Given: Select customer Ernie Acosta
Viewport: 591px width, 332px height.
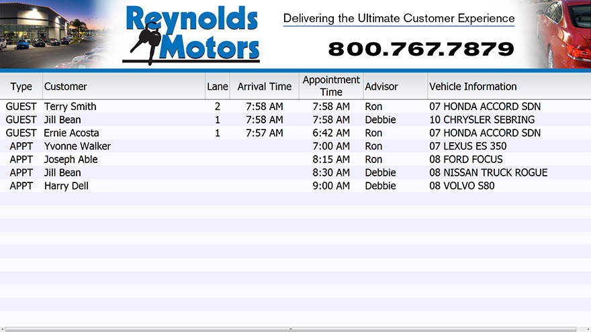Looking at the screenshot, I should (71, 133).
